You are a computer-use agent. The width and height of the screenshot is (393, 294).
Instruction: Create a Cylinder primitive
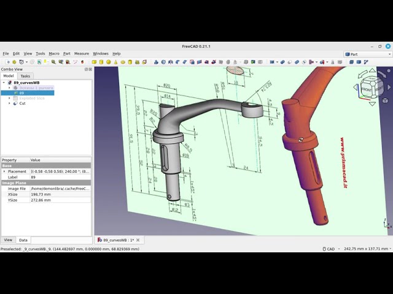101,62
